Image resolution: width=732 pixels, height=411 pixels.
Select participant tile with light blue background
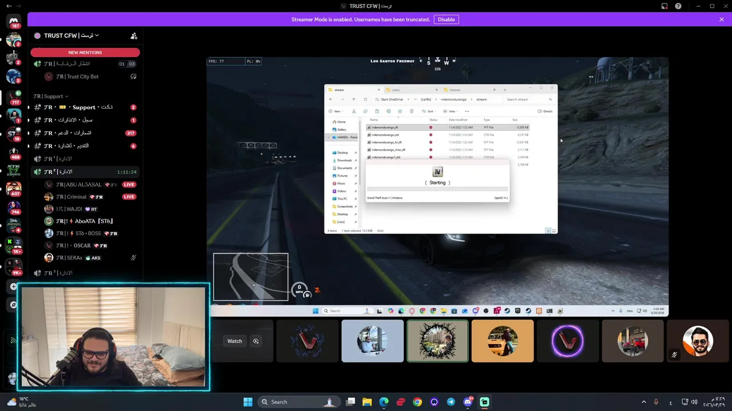point(372,341)
